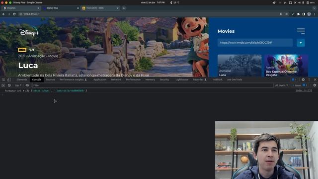The image size is (318, 179).
Task: Open the system volume indicator
Action: (299, 2)
